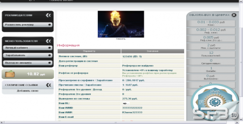Click the 12 Пользователей stat
This screenshot has height=124, width=243.
[x=211, y=54]
